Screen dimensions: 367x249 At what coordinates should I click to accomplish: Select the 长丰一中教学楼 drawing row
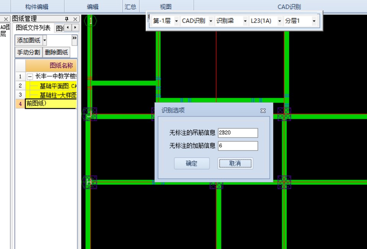tap(51, 77)
